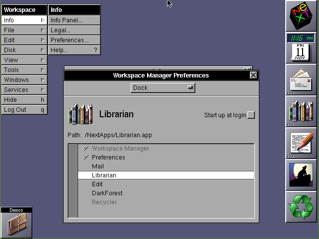Choose Hide from the Workspace menu
This screenshot has height=239, width=319.
click(x=24, y=100)
